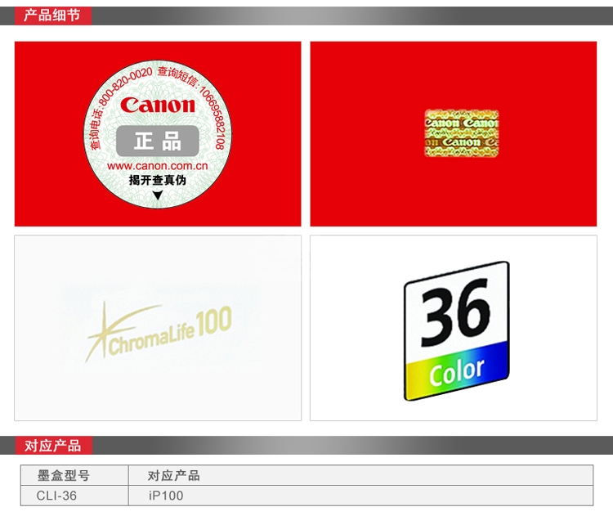Screen dimensions: 613x516
Task: Click the iP100 cell in the table
Action: tap(166, 496)
